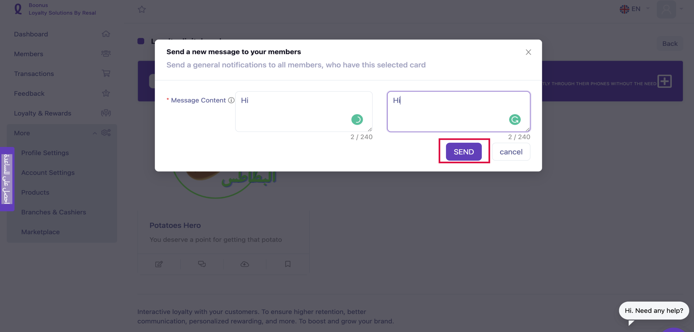
Task: Toggle the checkbox next to the page heading
Action: (x=141, y=41)
